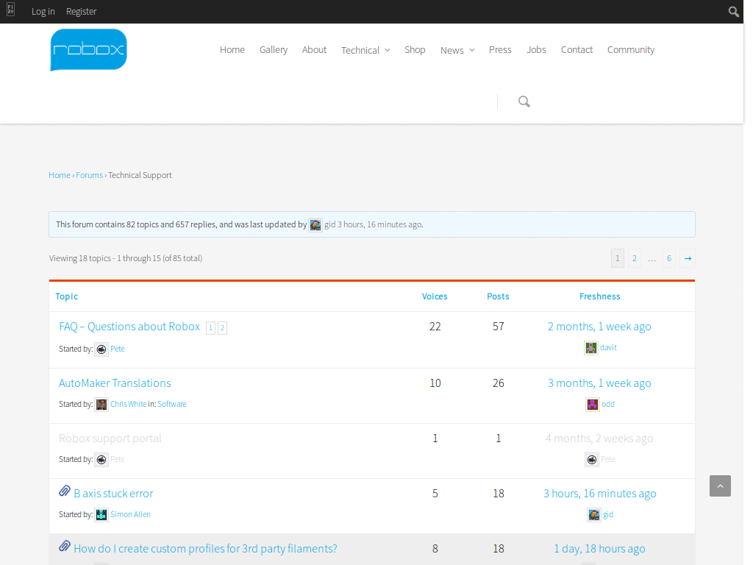
Task: Click '3 months, 1 week ago' freshness link
Action: [599, 383]
